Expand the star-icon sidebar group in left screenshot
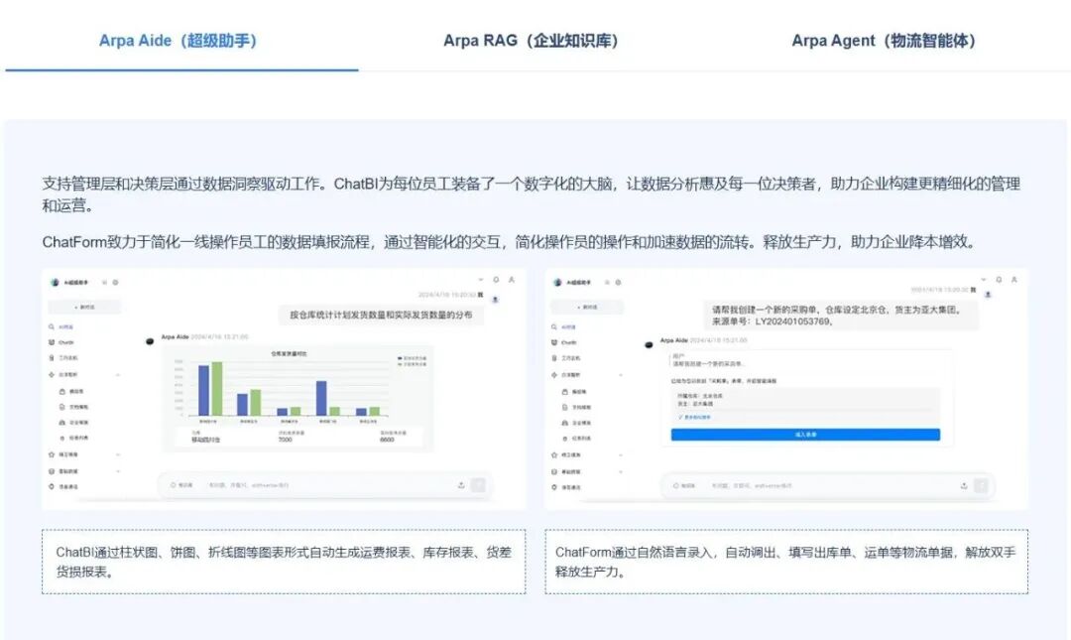1071x640 pixels. click(118, 454)
